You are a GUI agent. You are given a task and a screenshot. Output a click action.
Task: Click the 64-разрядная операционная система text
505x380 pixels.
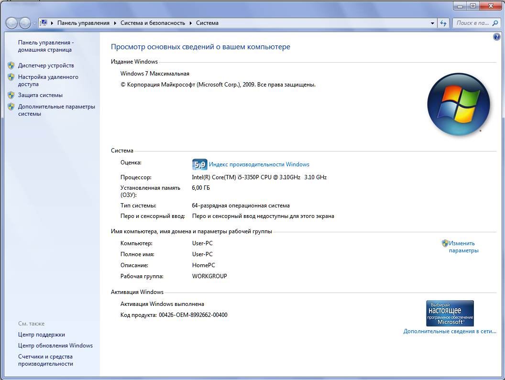(241, 206)
